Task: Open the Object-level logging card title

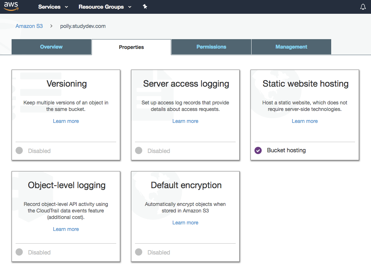Action: click(67, 185)
